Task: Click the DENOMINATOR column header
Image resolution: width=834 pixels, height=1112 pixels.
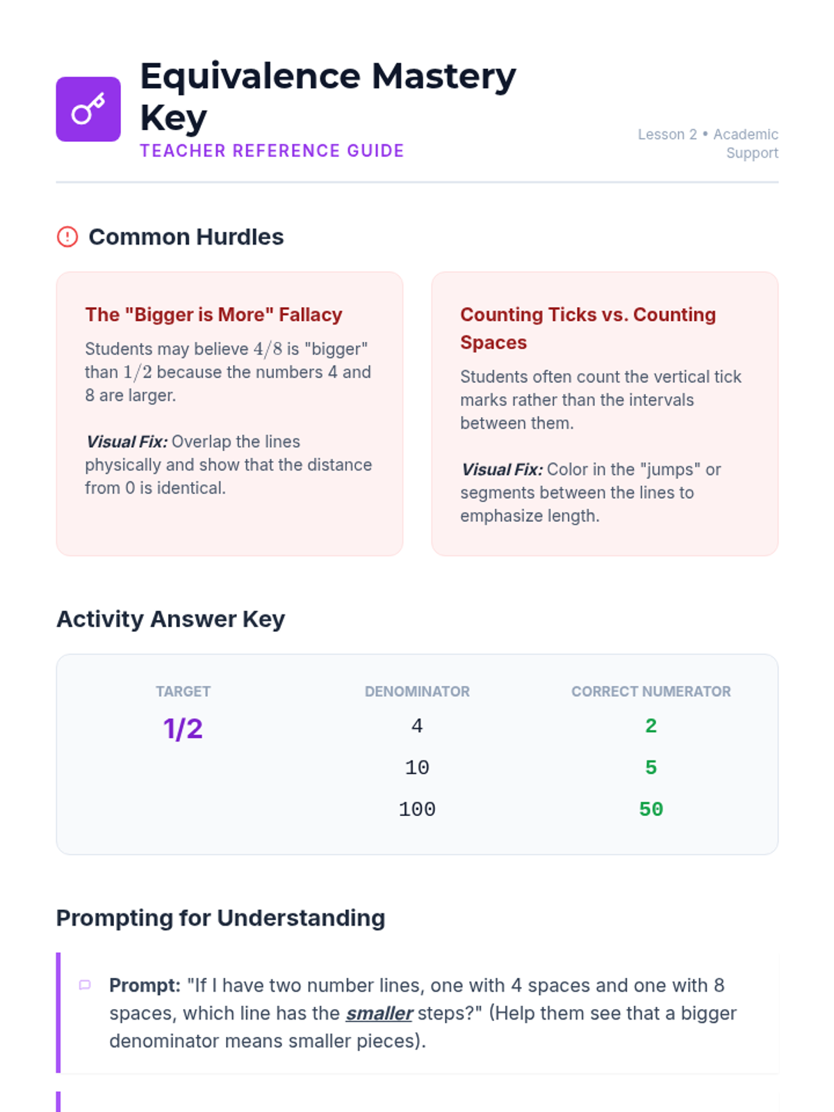Action: (x=417, y=692)
